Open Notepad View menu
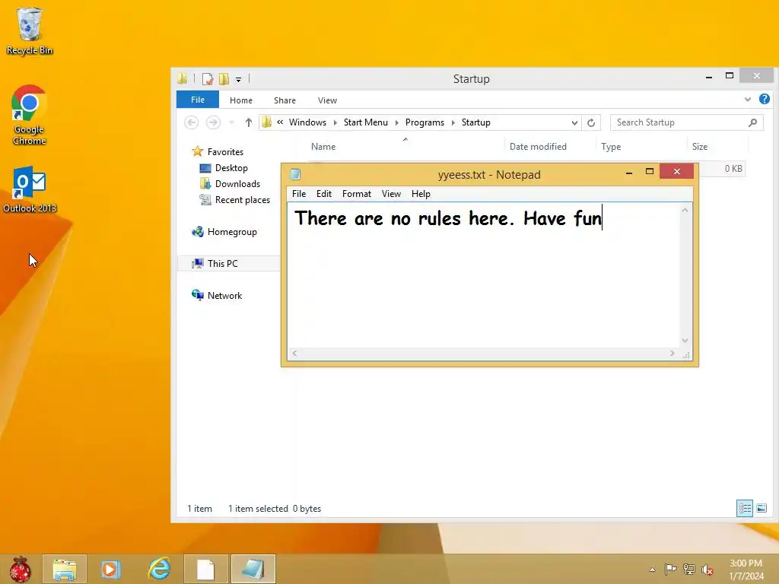 pyautogui.click(x=391, y=194)
